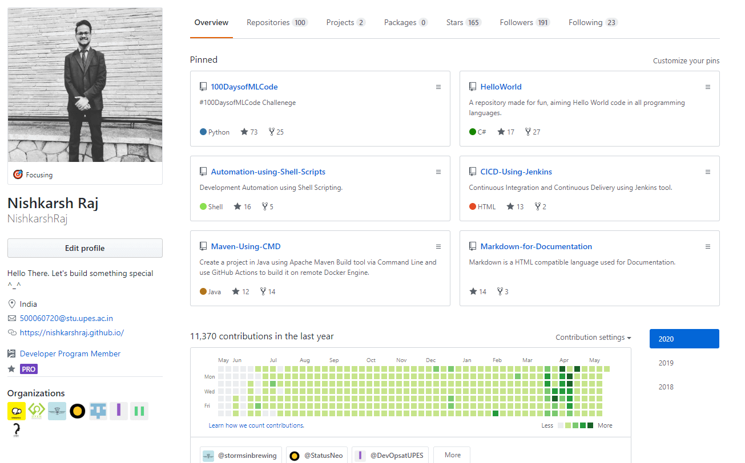Click the target emoji in the Focusing status
The image size is (745, 463).
coord(18,174)
